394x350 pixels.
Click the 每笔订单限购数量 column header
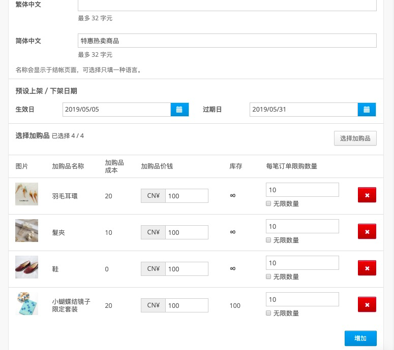pyautogui.click(x=291, y=166)
